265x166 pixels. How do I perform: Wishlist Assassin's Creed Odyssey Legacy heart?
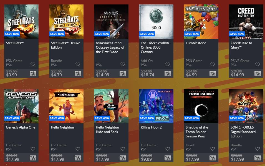[123, 64]
